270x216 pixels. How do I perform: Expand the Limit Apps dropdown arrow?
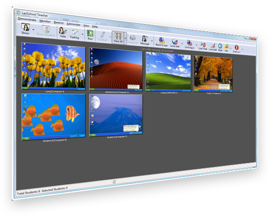click(x=197, y=45)
